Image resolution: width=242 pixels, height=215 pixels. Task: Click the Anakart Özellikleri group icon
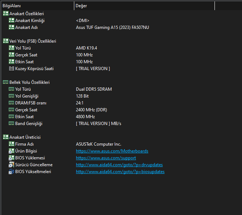[x=5, y=14]
